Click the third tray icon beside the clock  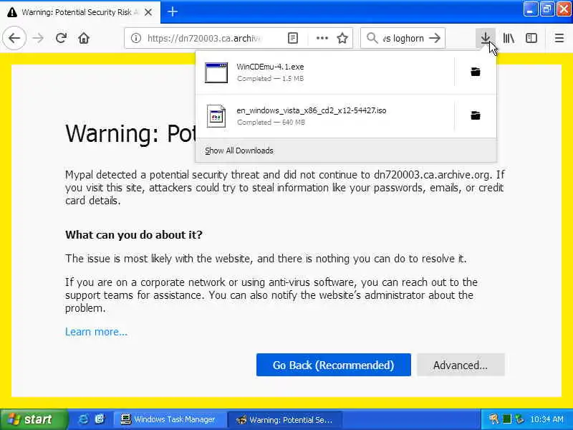point(519,419)
